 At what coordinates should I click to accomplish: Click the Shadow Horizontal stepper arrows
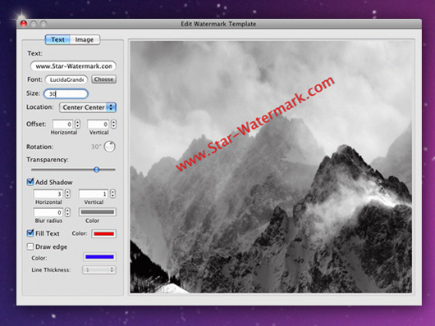pos(67,193)
